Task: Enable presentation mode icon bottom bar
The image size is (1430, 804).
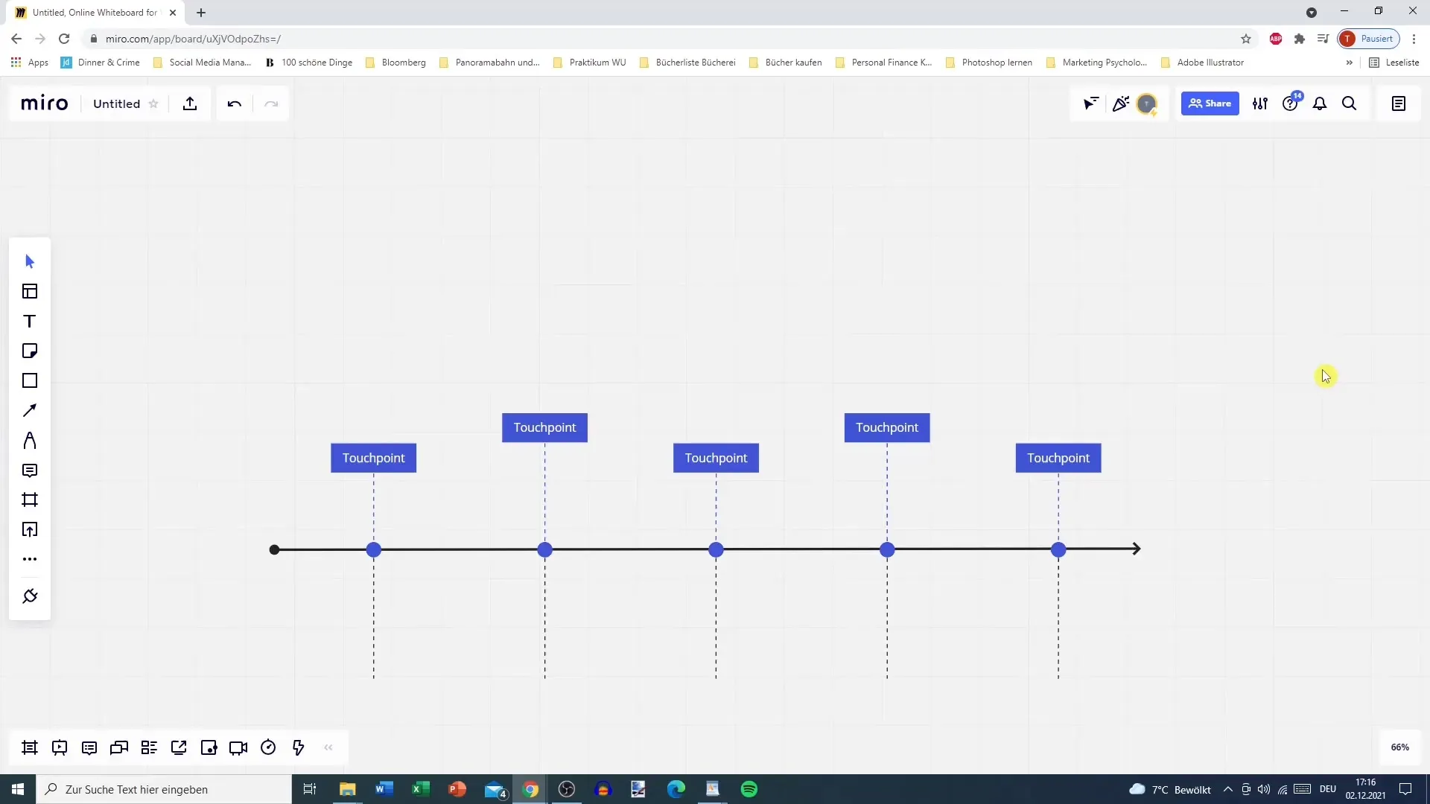Action: [59, 747]
